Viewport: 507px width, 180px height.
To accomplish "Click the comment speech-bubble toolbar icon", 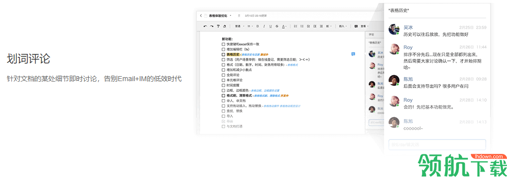I will pos(356,26).
